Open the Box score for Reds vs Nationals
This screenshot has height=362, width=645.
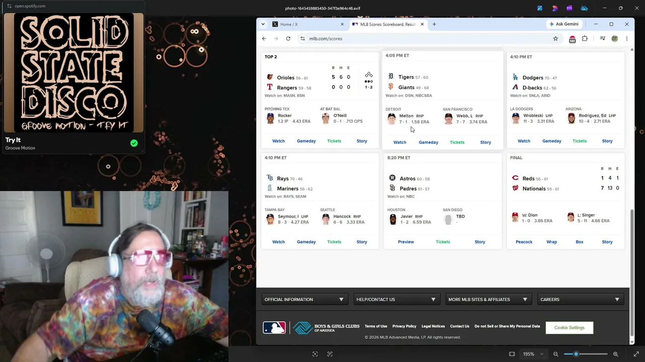(x=579, y=242)
